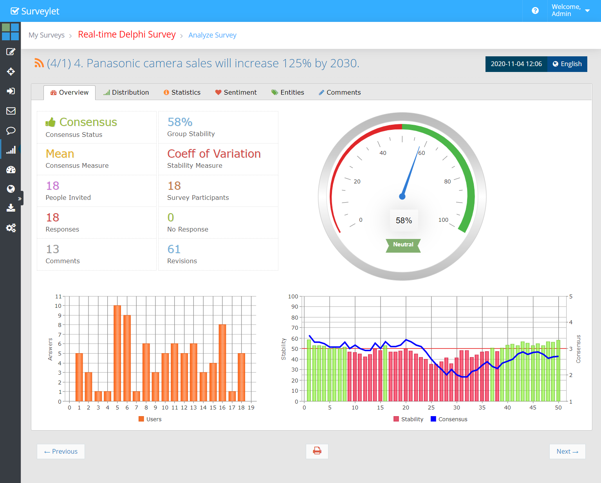This screenshot has width=601, height=483.
Task: Click the help question mark icon
Action: click(535, 11)
